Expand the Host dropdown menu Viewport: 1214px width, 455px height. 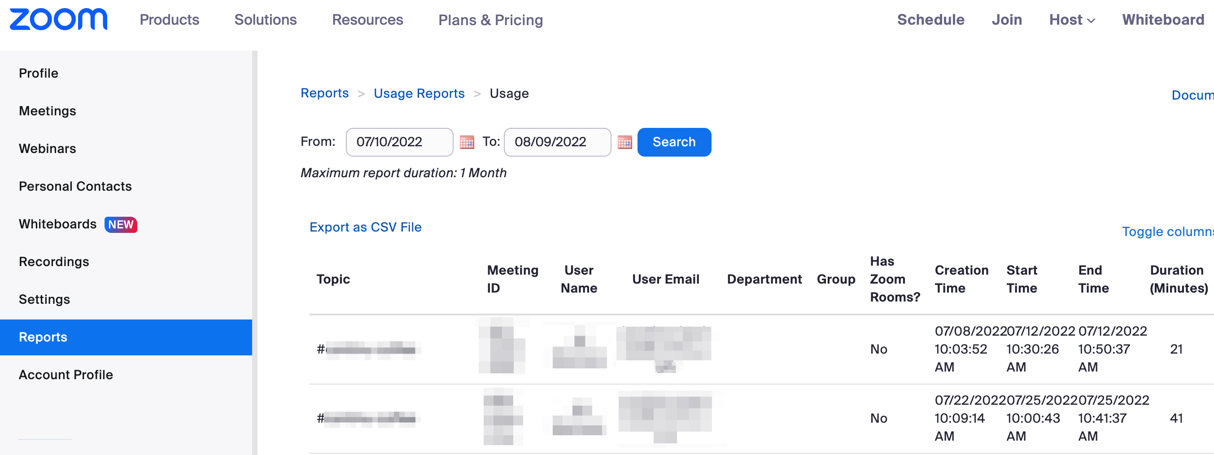click(x=1072, y=20)
